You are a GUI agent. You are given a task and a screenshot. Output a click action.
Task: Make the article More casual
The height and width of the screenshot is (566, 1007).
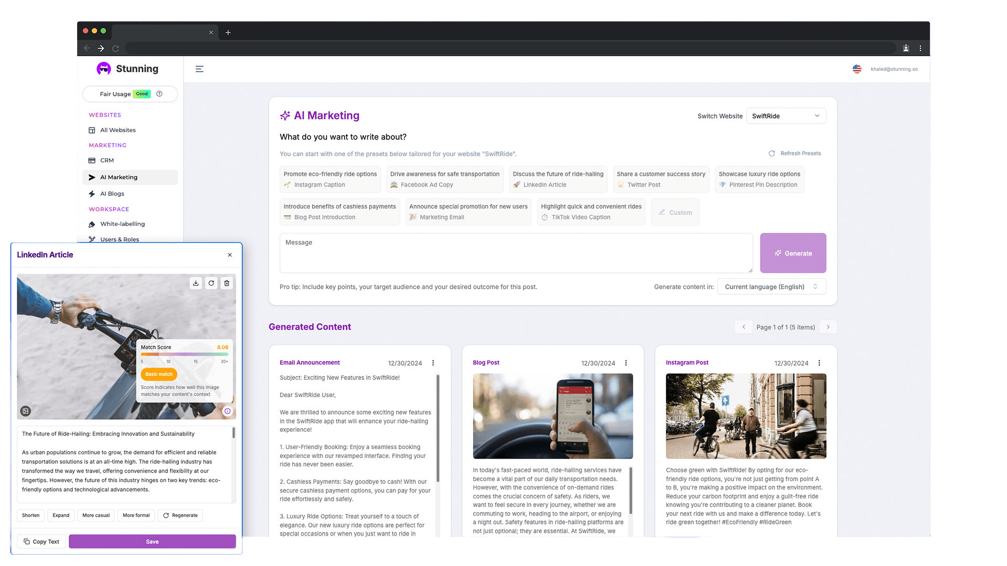(96, 516)
